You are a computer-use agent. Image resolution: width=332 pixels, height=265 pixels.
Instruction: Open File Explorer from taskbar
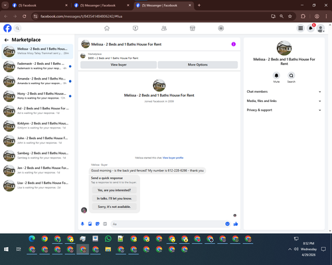coord(108,249)
